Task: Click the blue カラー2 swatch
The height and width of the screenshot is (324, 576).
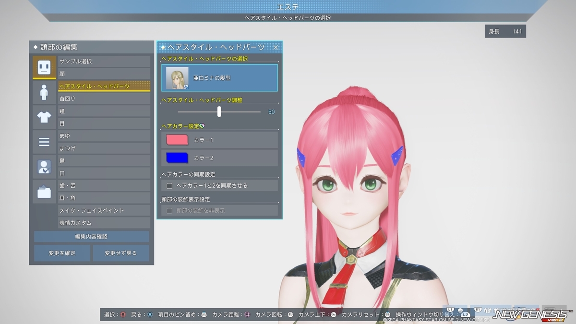Action: tap(177, 158)
